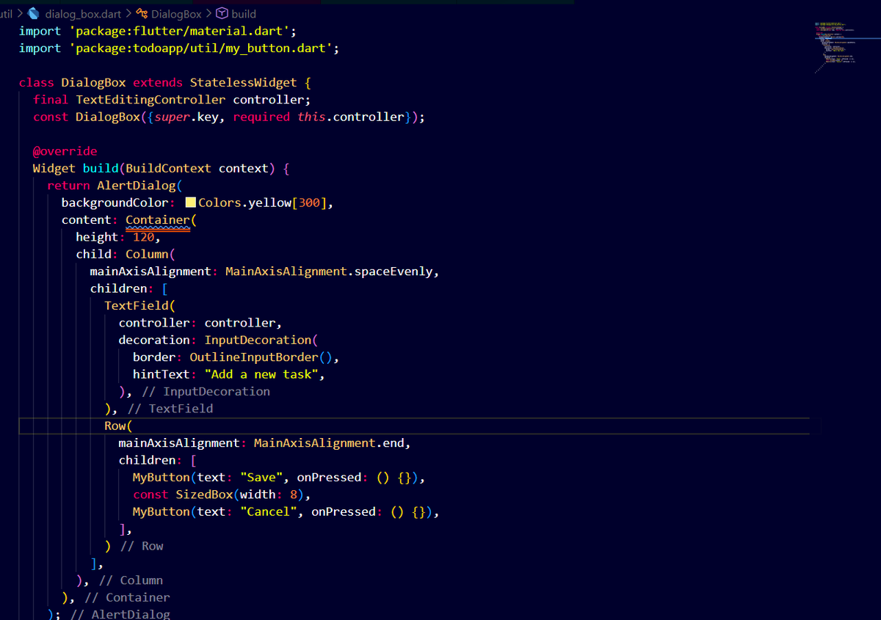Click the // TextField closing comment
This screenshot has height=620, width=881.
(x=170, y=409)
